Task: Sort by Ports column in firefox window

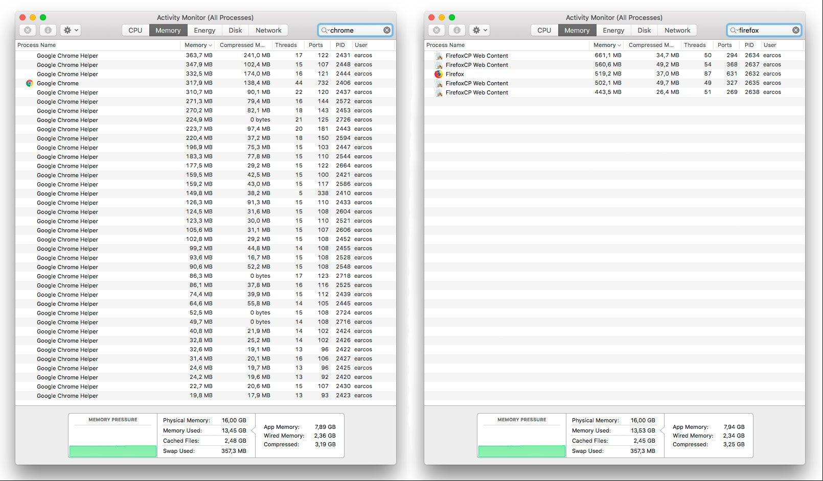Action: pyautogui.click(x=726, y=45)
